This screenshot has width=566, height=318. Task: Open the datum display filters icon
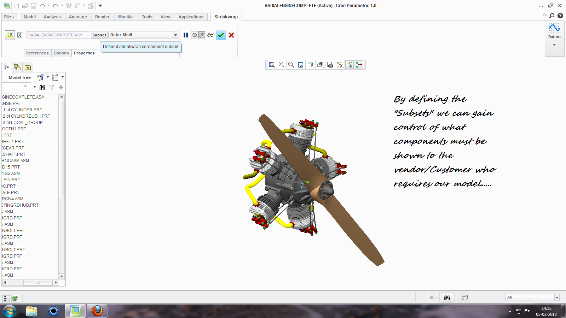tap(340, 65)
